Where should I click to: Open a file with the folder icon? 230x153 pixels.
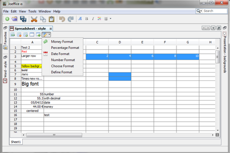(x=15, y=19)
